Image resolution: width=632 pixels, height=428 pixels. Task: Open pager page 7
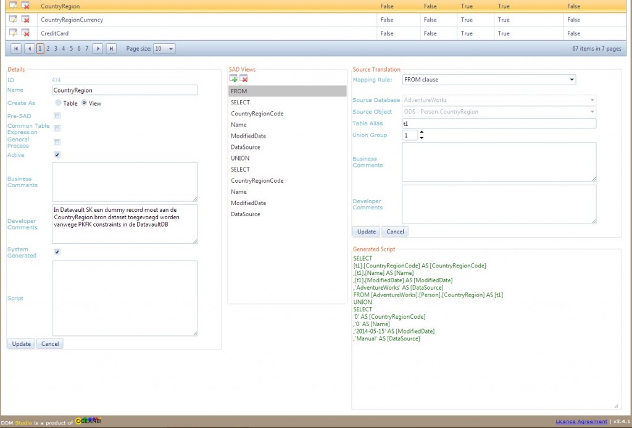pos(86,48)
